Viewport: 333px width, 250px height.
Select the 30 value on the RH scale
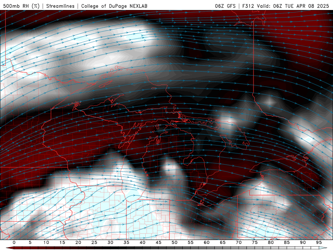click(110, 242)
